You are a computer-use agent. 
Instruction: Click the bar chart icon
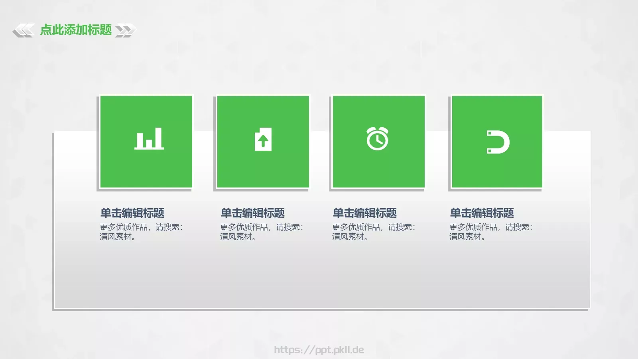[x=149, y=138]
